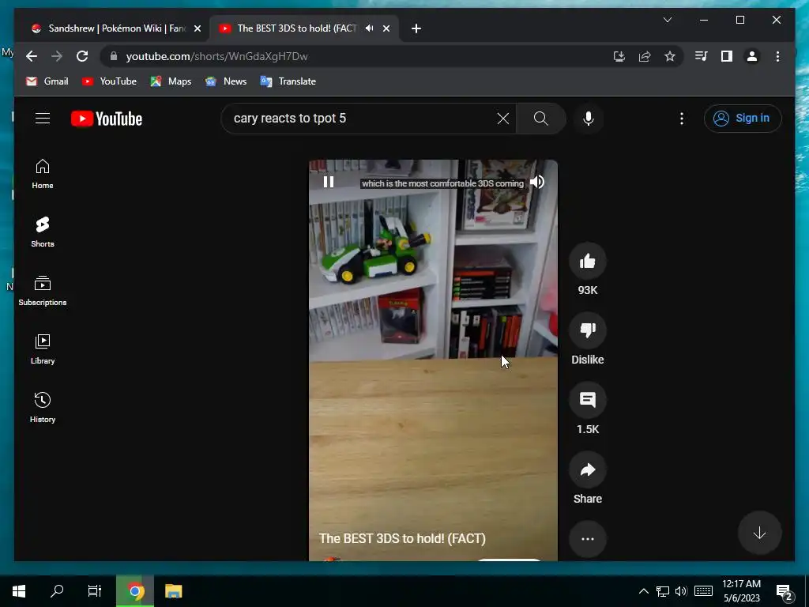Open media controls in Chrome toolbar

(702, 56)
